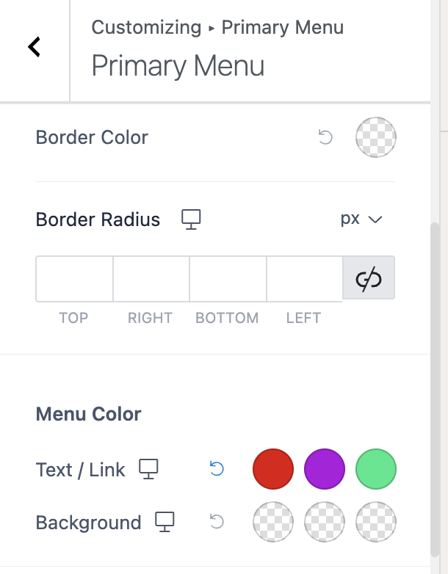The image size is (448, 574).
Task: Reset the Border Color setting
Action: [325, 137]
